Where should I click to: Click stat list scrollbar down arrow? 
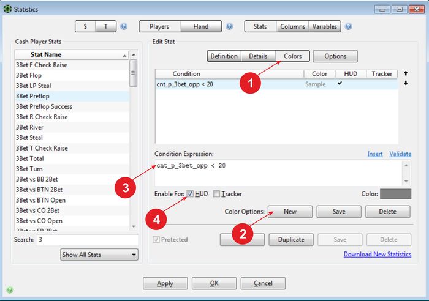coord(134,226)
